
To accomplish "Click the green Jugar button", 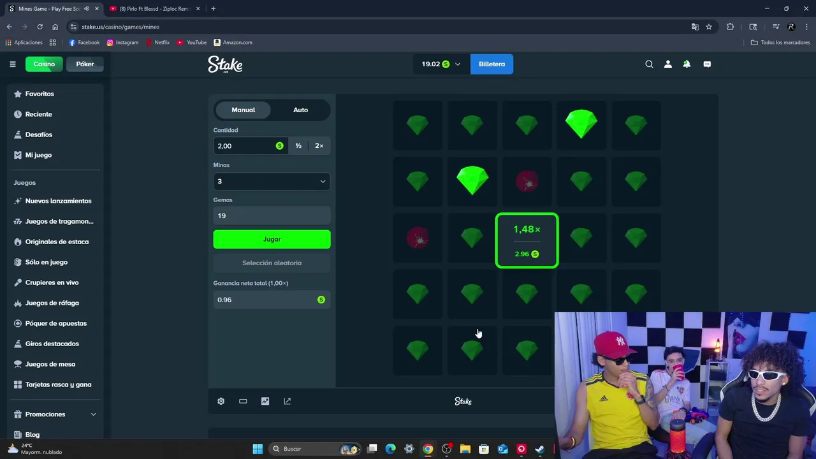I will 272,239.
